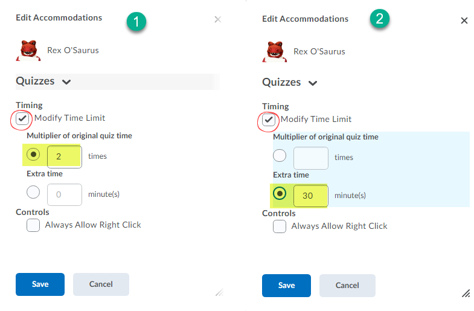
Task: Click Save button in left dialog
Action: 40,284
